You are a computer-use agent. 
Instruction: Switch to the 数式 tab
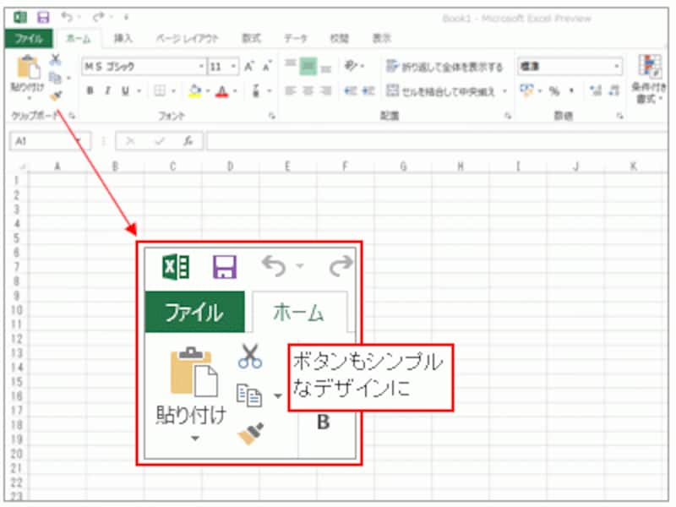252,39
